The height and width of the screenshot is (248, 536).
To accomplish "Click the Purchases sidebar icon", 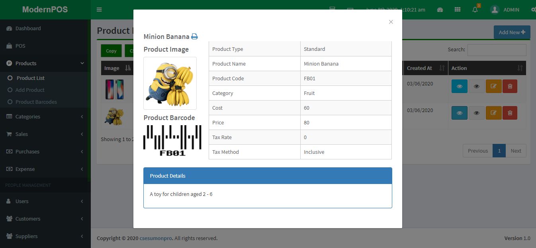I will tap(9, 152).
